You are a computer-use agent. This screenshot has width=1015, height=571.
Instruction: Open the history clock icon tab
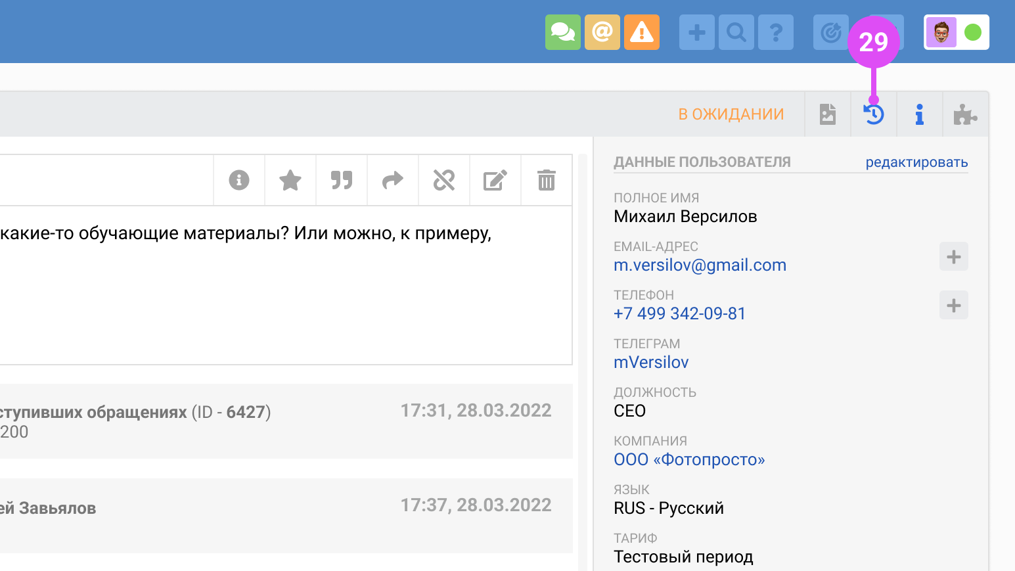pyautogui.click(x=873, y=115)
